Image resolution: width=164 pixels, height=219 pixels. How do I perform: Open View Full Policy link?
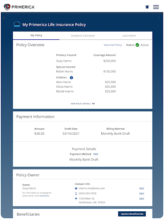pyautogui.click(x=113, y=45)
